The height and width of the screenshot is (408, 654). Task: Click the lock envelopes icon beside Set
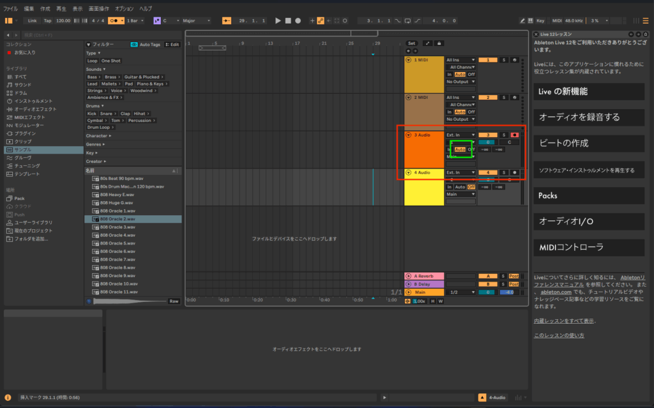438,43
